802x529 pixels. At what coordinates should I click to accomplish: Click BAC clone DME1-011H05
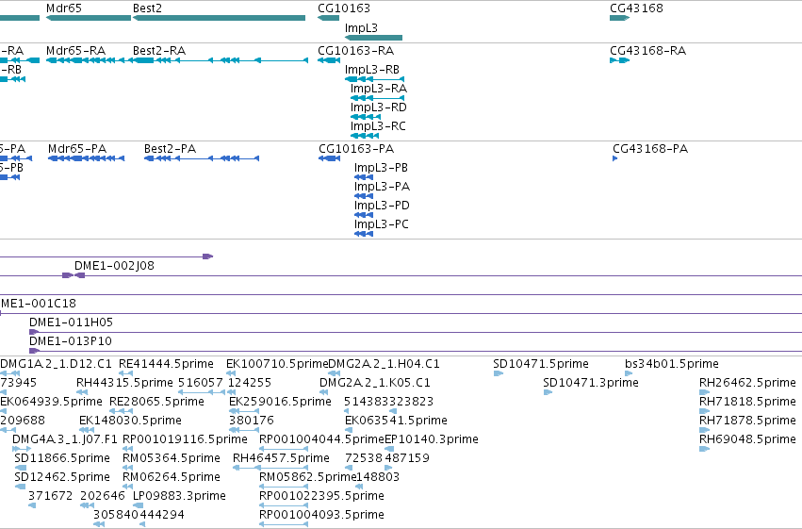(x=71, y=322)
